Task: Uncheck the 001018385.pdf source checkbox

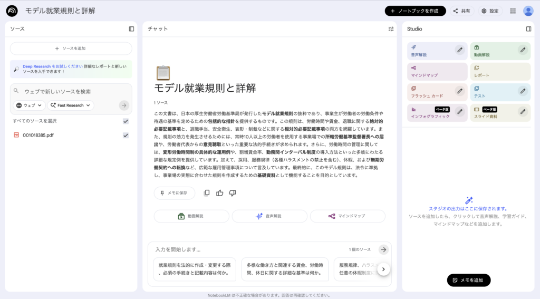Action: pyautogui.click(x=126, y=136)
